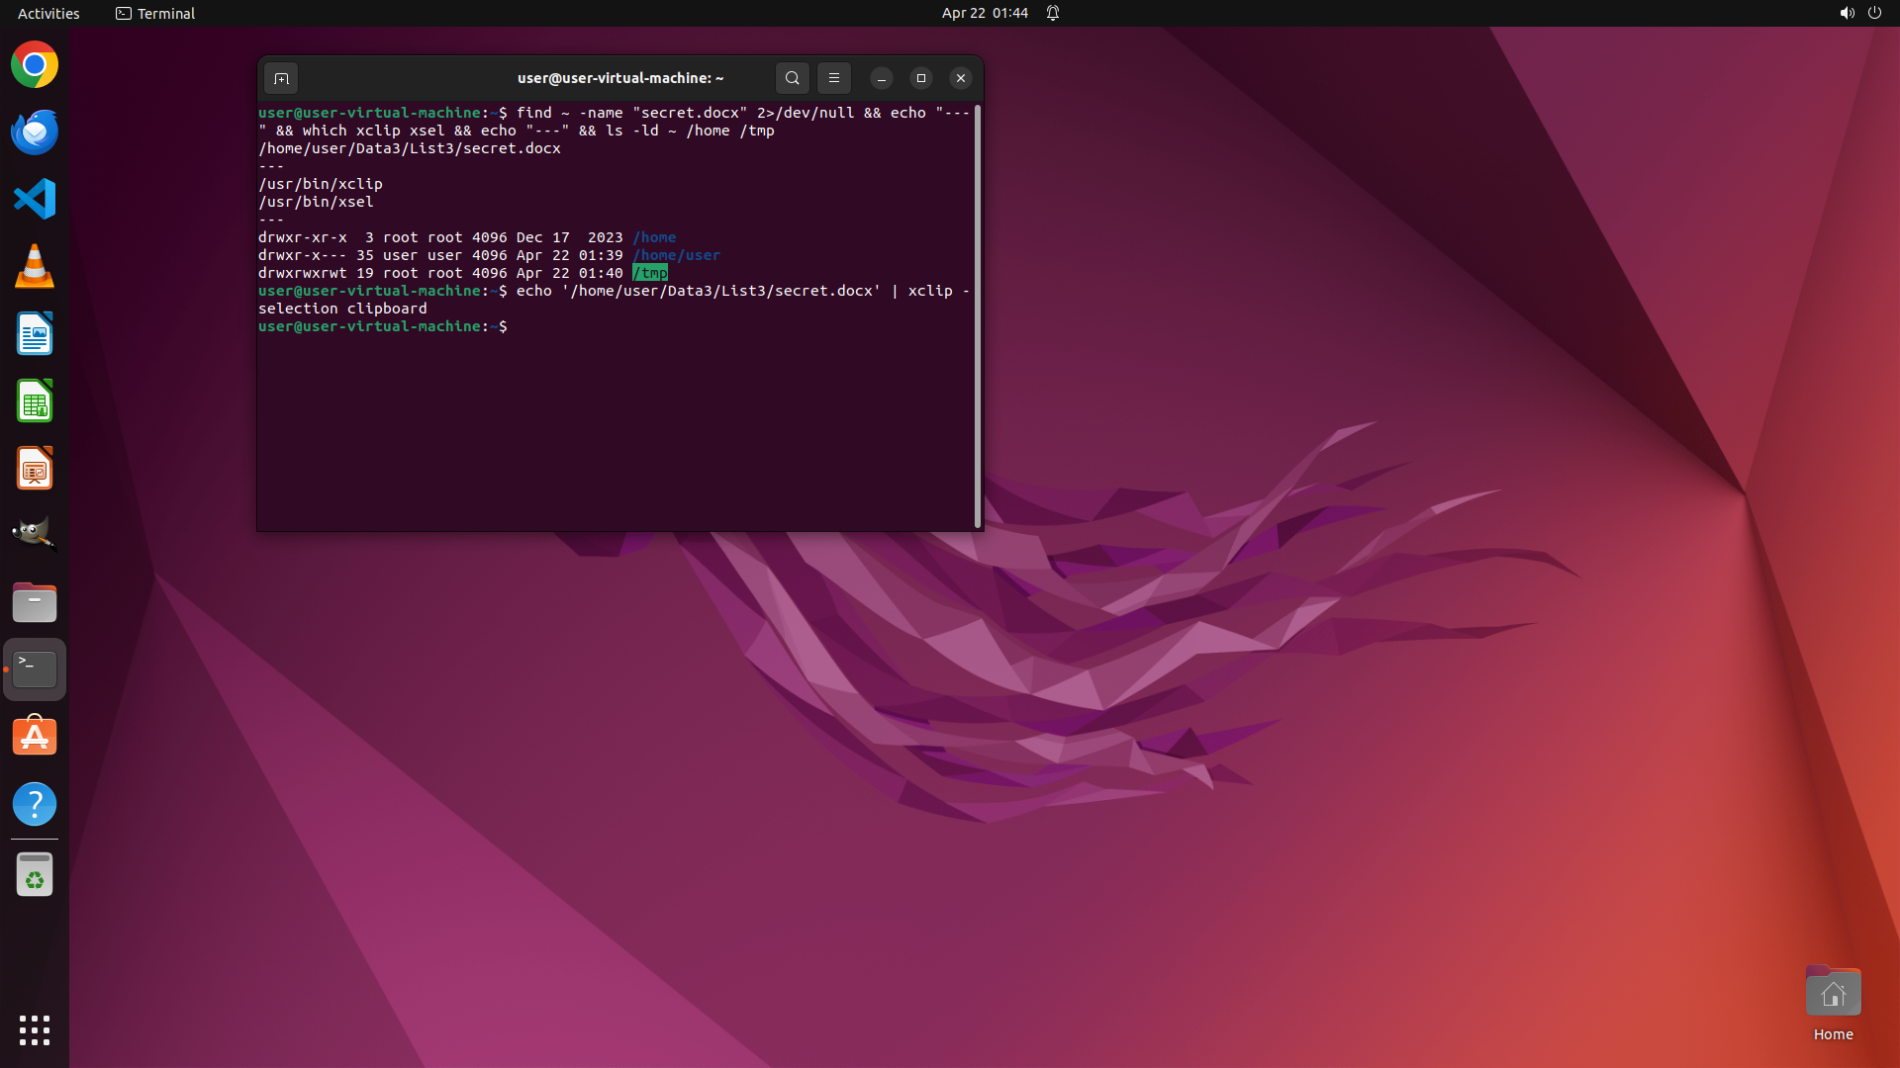The width and height of the screenshot is (1900, 1068).
Task: Open the Activities overview
Action: 48,13
